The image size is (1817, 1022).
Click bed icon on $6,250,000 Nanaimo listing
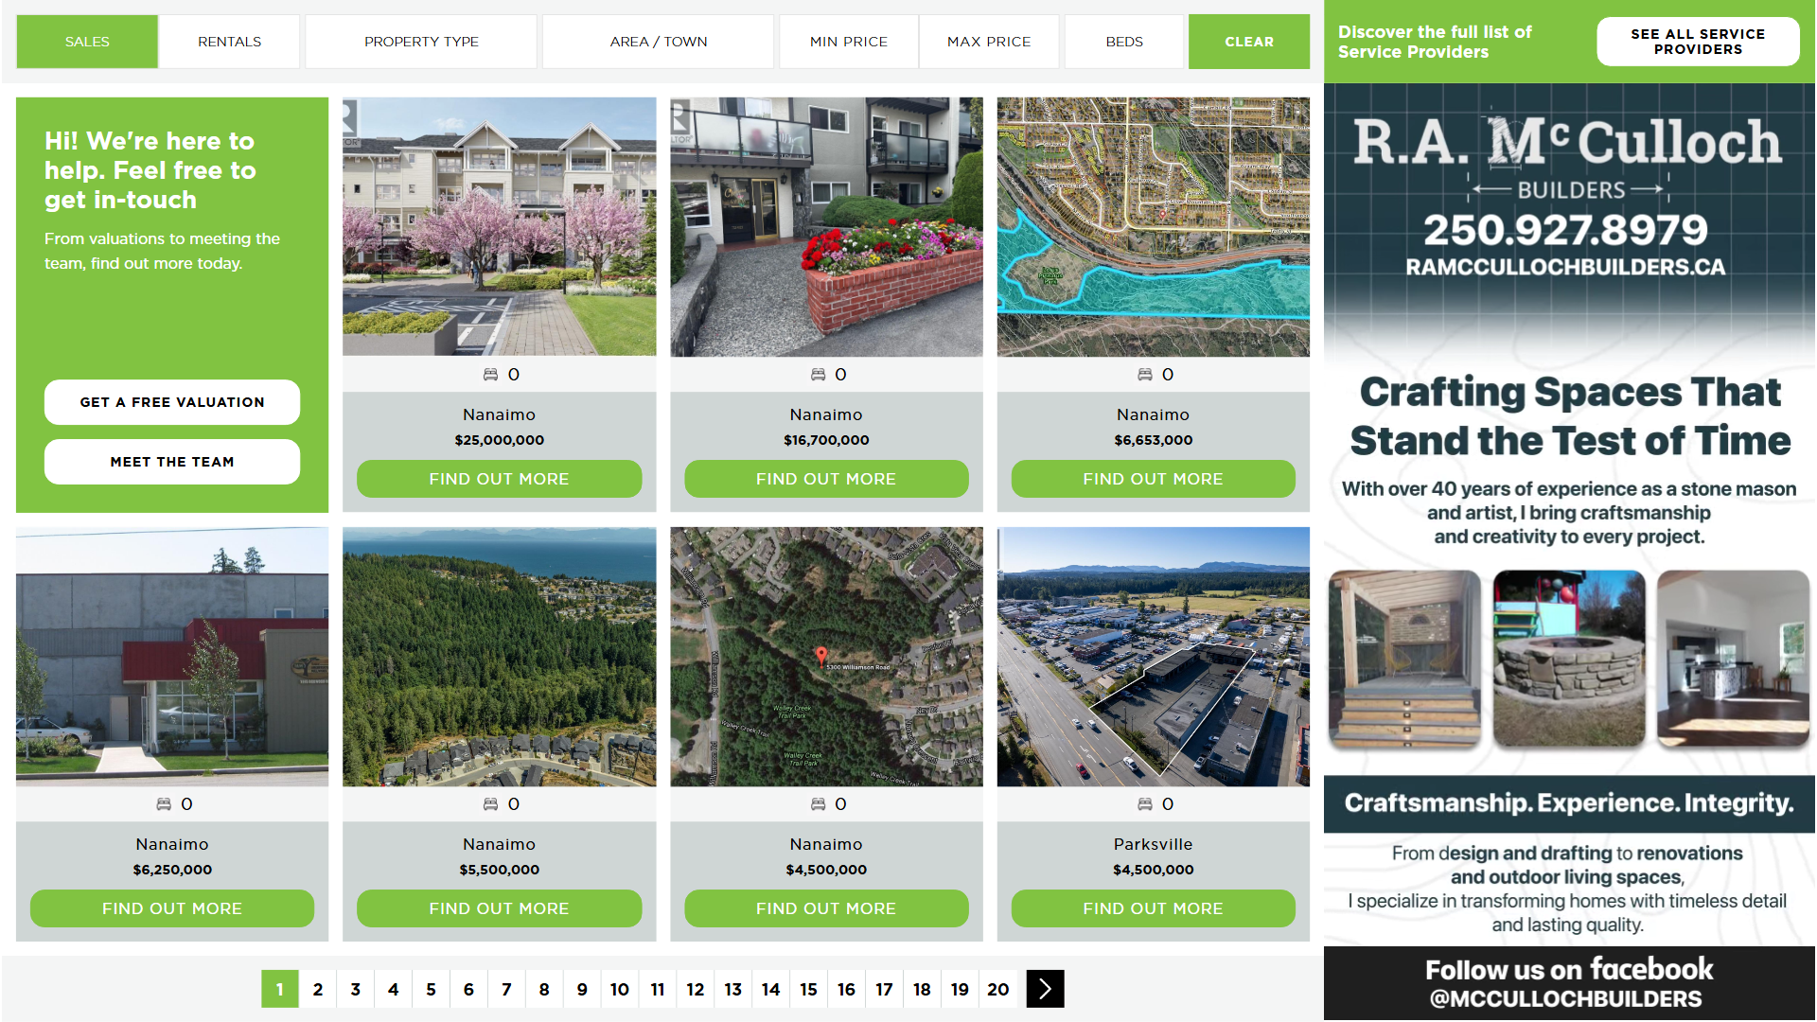coord(164,804)
